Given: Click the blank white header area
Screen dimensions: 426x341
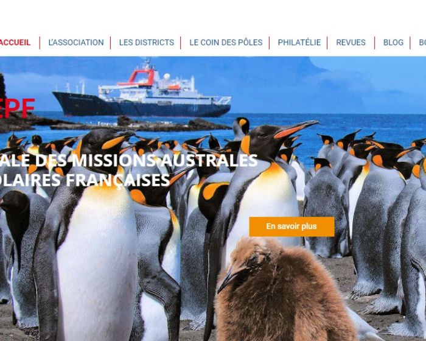Looking at the screenshot, I should [x=213, y=15].
